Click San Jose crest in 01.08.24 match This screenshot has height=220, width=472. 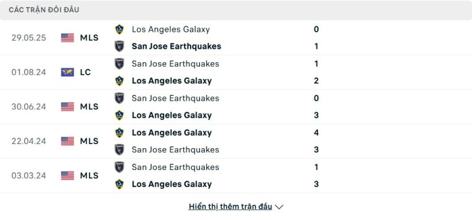tap(120, 64)
